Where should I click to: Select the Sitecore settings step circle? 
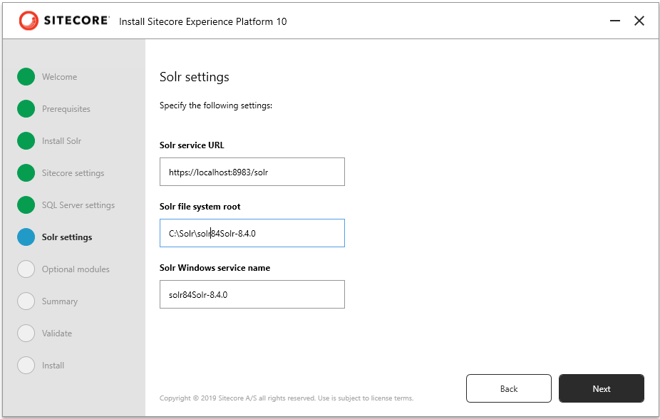tap(26, 172)
